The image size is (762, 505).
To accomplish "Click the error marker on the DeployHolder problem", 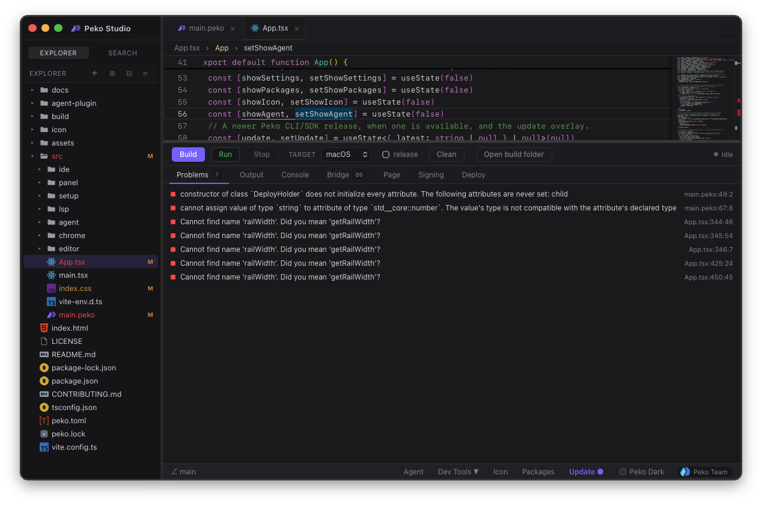I will pyautogui.click(x=173, y=194).
